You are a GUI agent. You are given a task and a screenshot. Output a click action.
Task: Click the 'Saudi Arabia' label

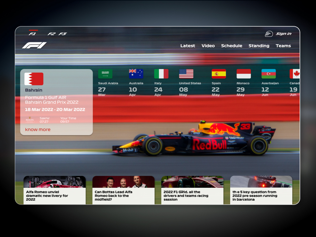click(x=108, y=83)
